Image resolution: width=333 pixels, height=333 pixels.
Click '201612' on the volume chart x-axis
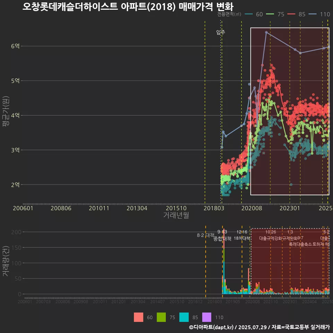pos(195,301)
